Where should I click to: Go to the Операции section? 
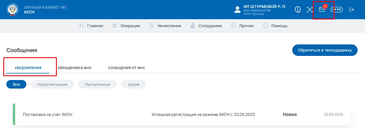[126, 26]
